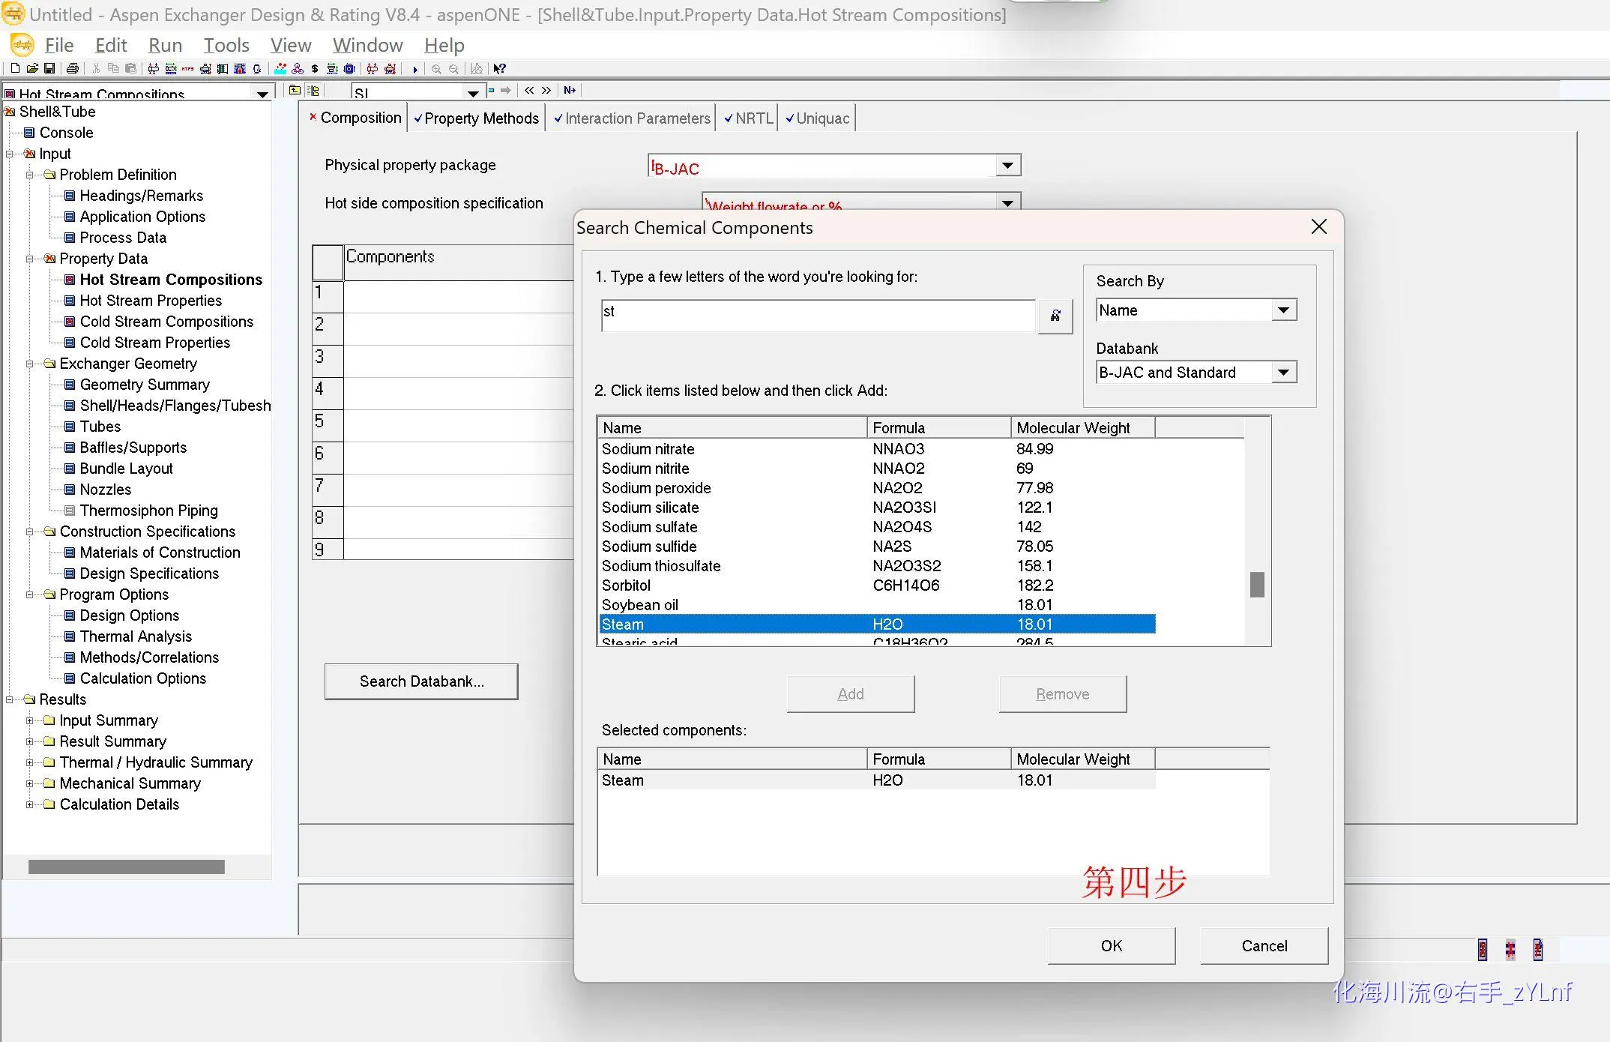Image resolution: width=1610 pixels, height=1042 pixels.
Task: Click the Remove button
Action: pyautogui.click(x=1063, y=694)
